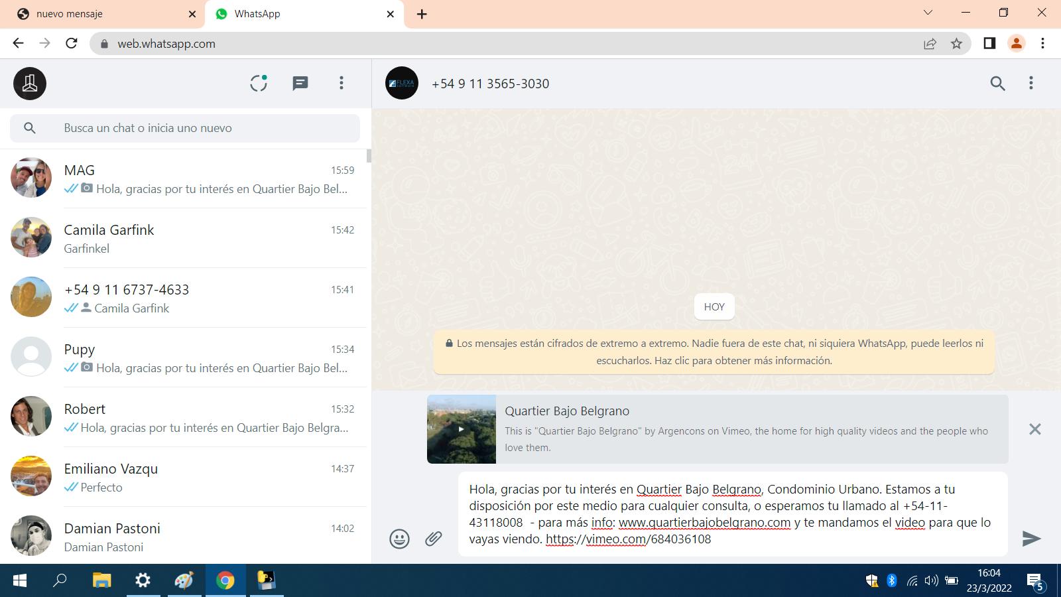Send the message with arrow icon
The image size is (1061, 597).
pos(1031,538)
